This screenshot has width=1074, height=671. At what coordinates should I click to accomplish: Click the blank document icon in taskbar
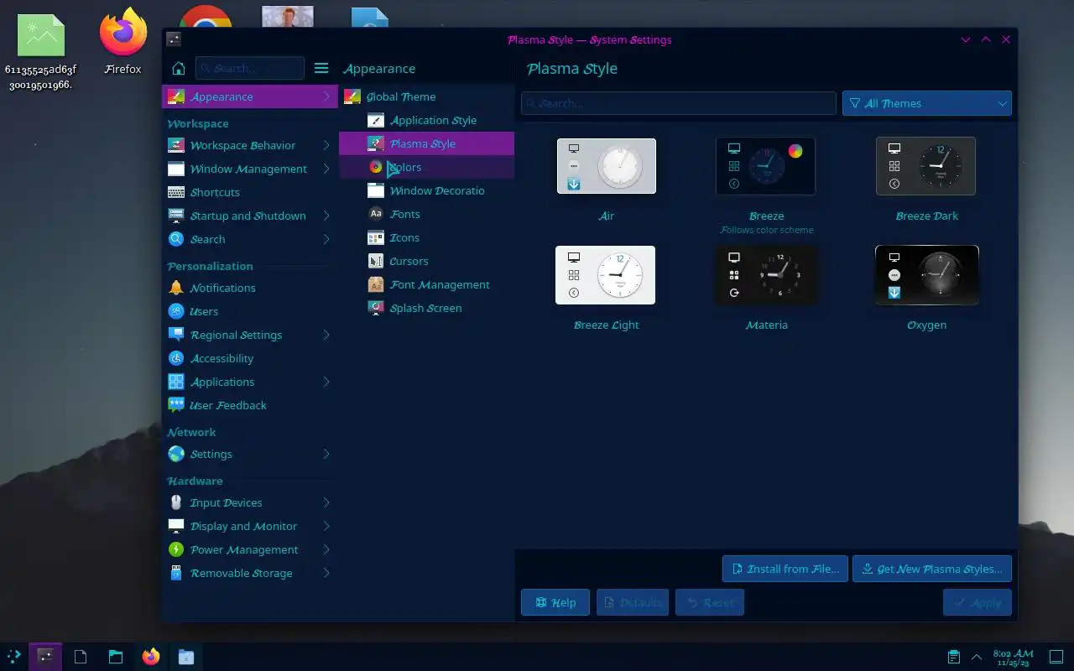[81, 657]
